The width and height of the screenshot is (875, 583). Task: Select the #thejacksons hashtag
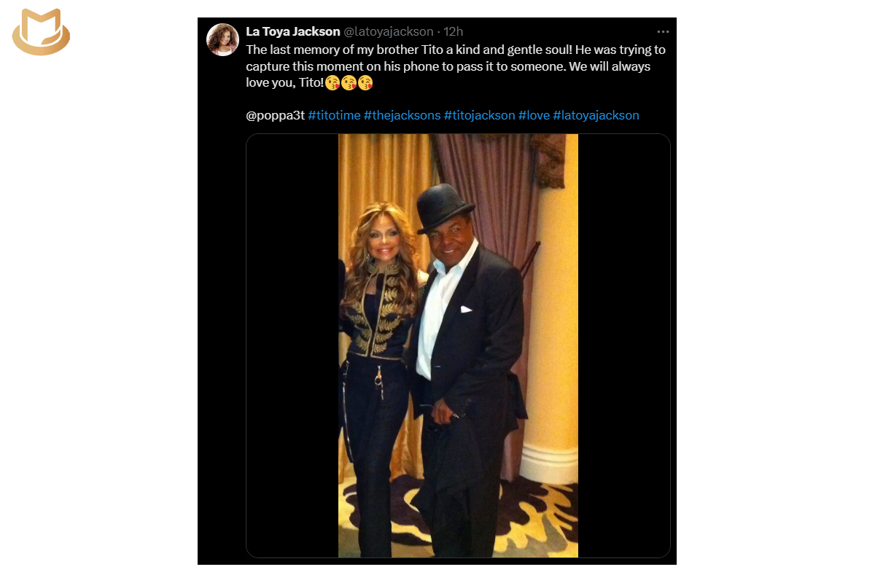402,115
